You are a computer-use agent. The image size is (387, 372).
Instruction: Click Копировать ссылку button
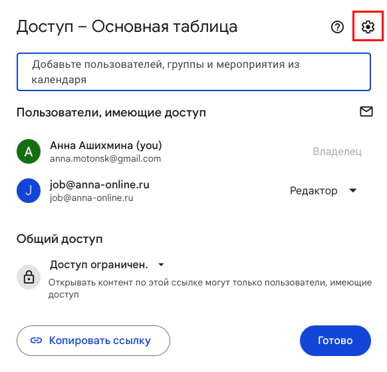93,340
